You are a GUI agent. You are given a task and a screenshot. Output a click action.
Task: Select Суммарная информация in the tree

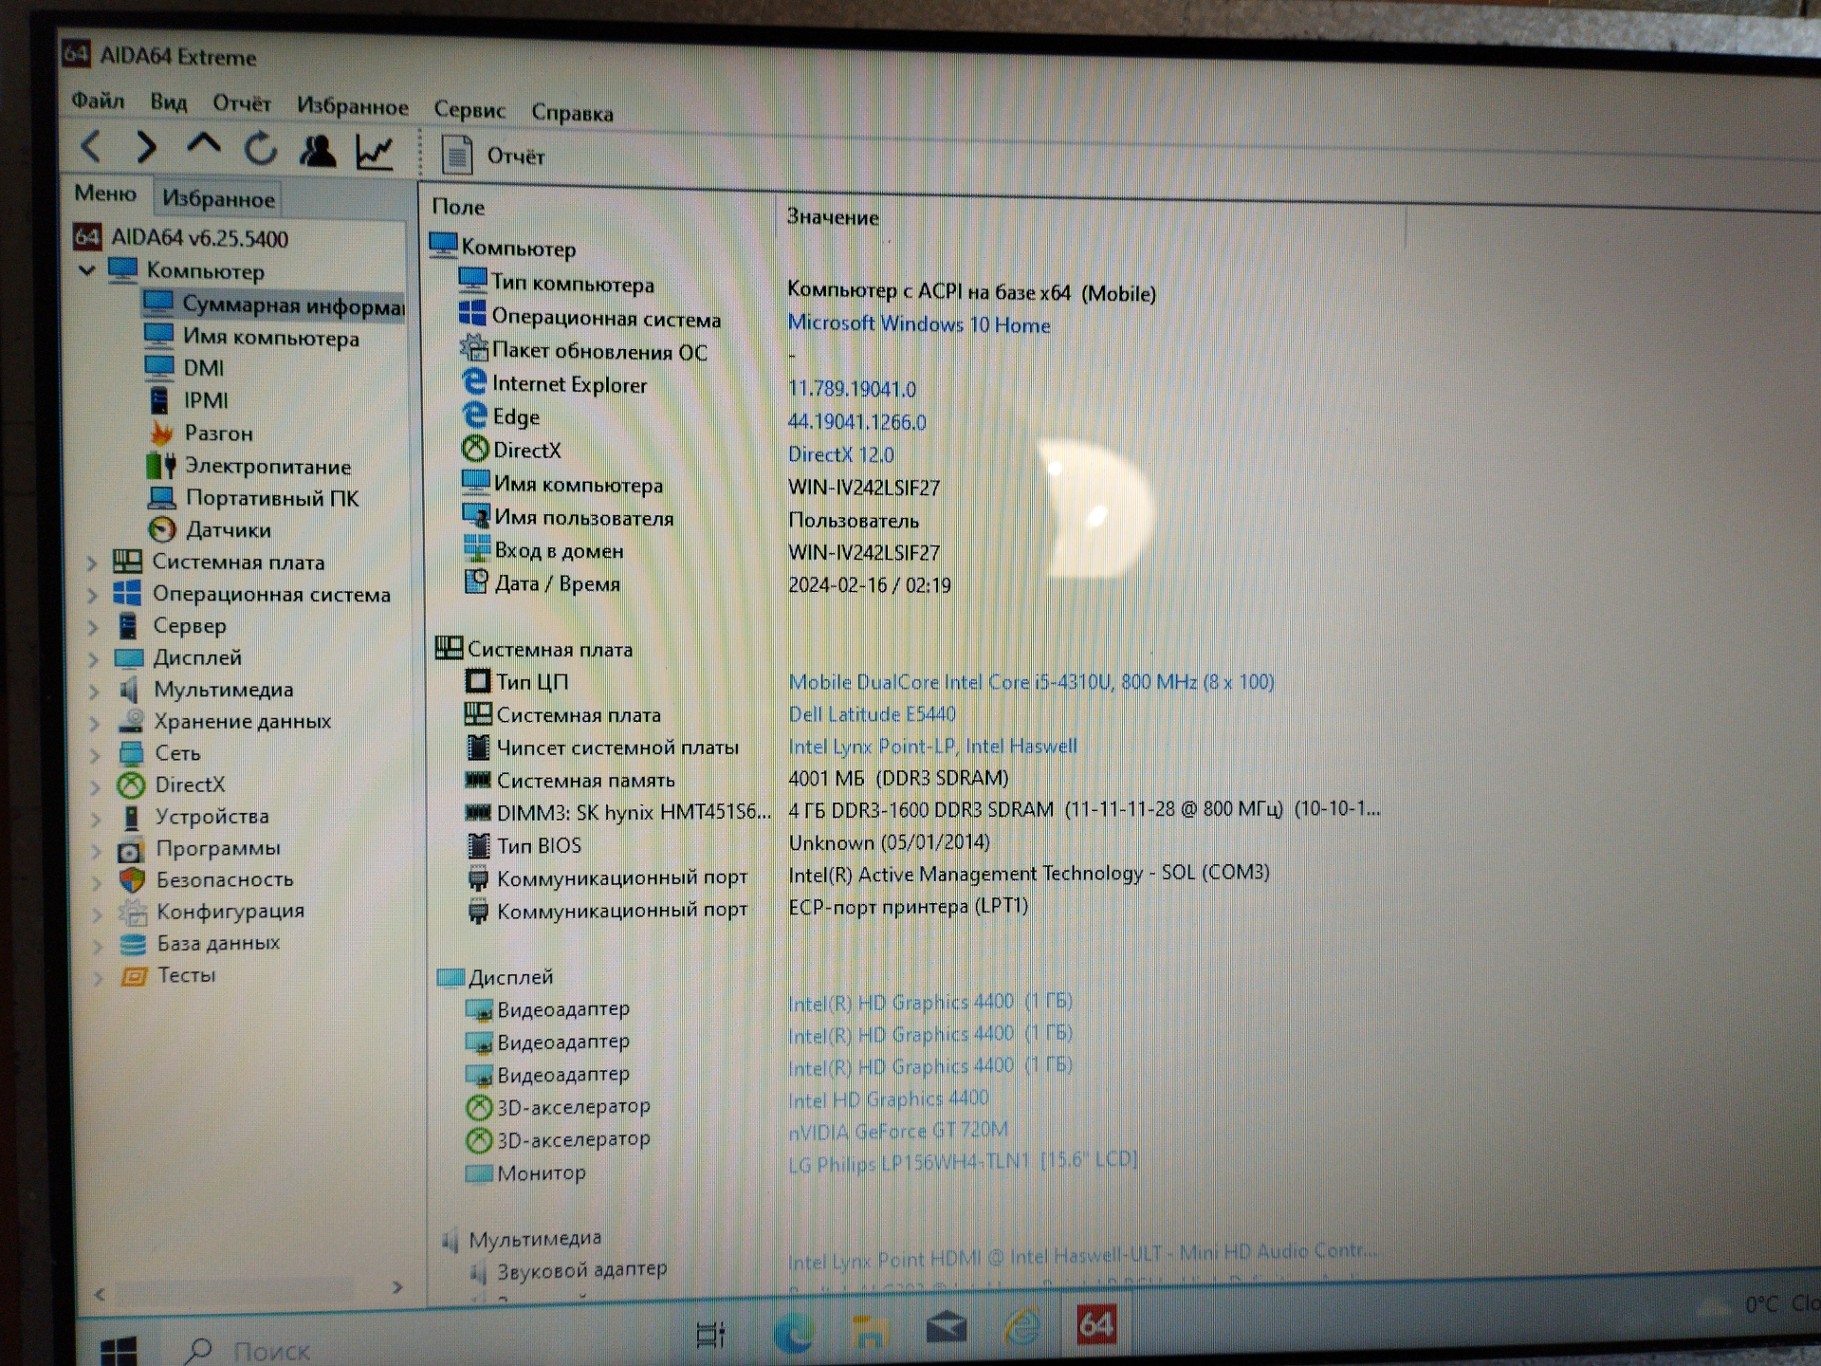tap(274, 305)
